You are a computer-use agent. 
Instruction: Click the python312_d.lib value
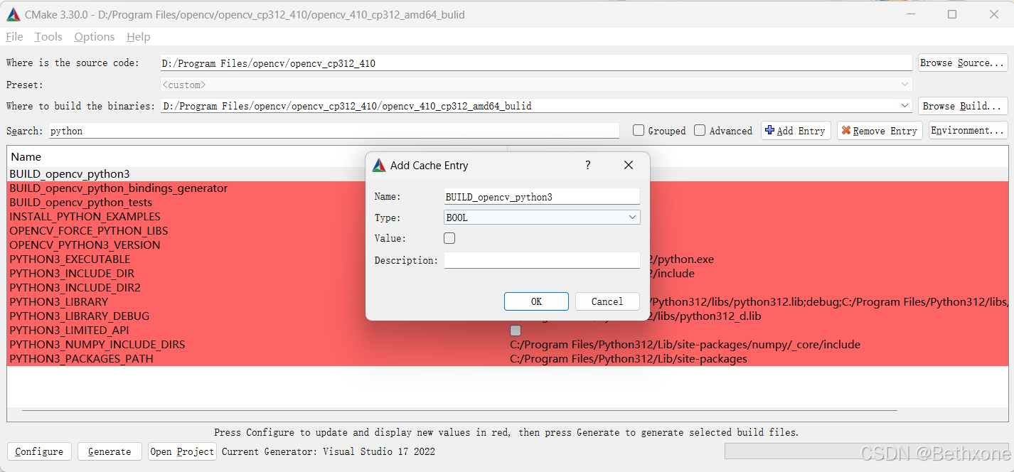pos(706,316)
